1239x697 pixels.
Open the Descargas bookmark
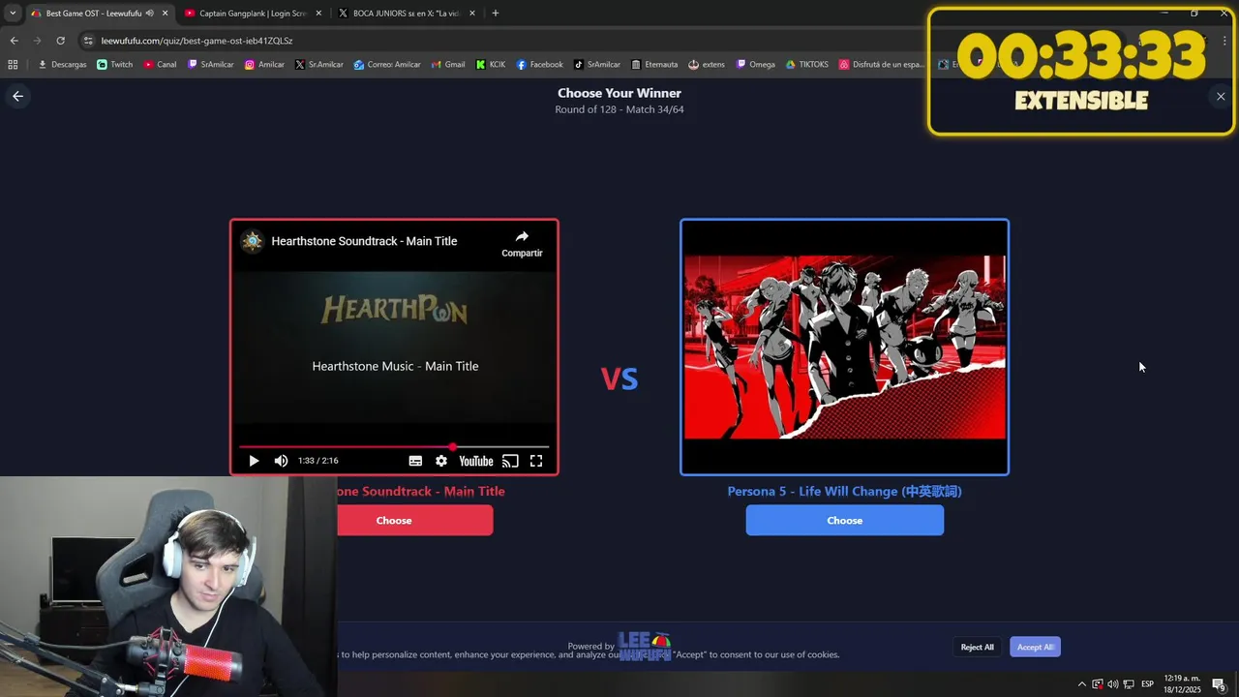pos(62,65)
